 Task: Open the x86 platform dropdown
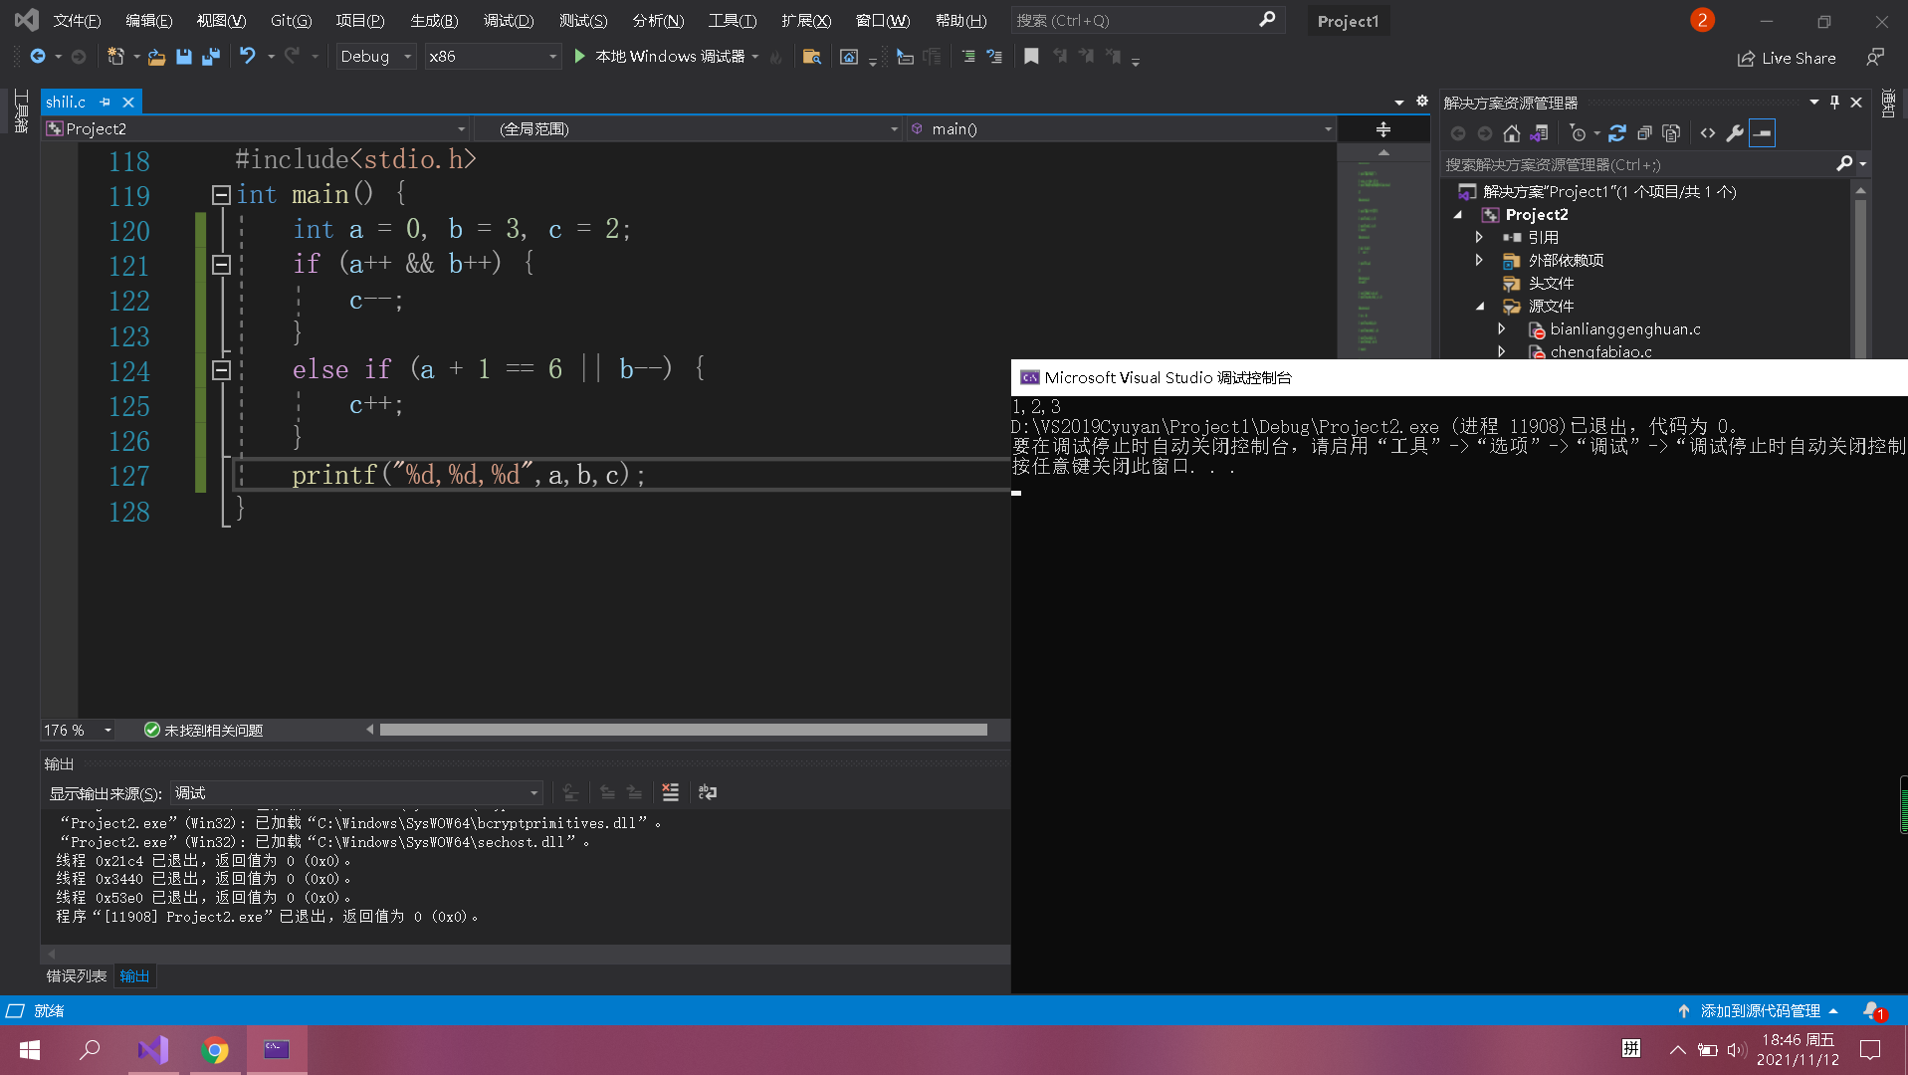tap(493, 57)
